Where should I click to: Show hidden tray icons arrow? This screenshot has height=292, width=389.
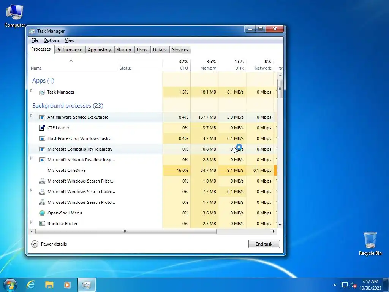335,285
